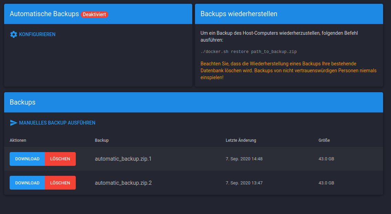Click the gear icon beside Konfigurieren

(13, 34)
